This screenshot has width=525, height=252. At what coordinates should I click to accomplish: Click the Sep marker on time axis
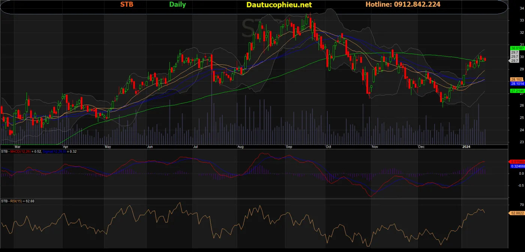(x=289, y=147)
